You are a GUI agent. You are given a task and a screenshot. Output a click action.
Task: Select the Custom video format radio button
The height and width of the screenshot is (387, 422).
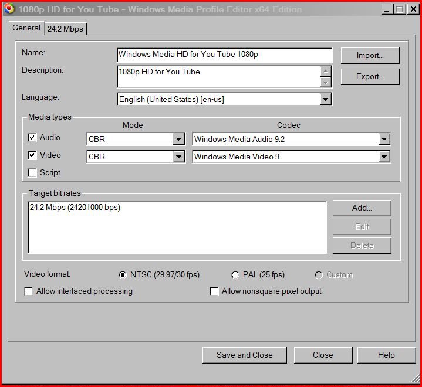[x=319, y=275]
